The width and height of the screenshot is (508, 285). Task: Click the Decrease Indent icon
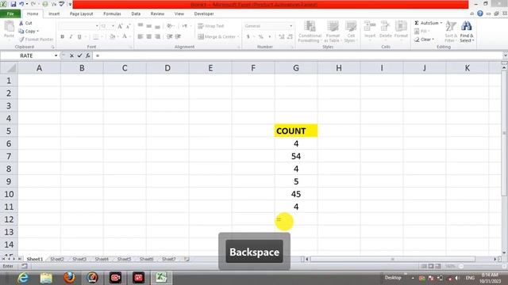tap(169, 36)
